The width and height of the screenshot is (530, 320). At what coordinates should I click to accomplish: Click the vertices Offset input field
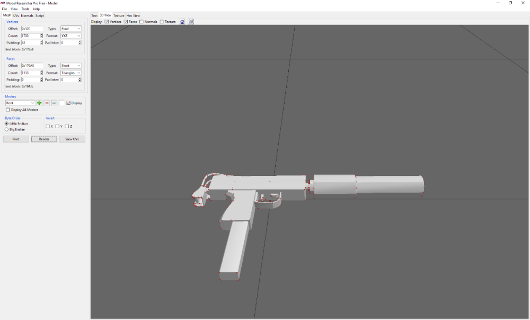(31, 29)
